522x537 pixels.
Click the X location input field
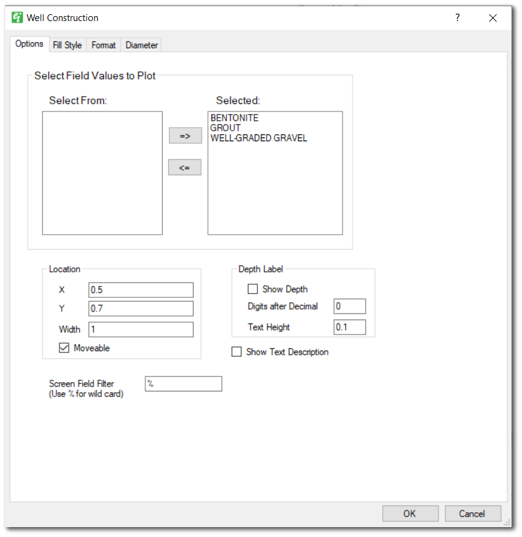click(140, 289)
